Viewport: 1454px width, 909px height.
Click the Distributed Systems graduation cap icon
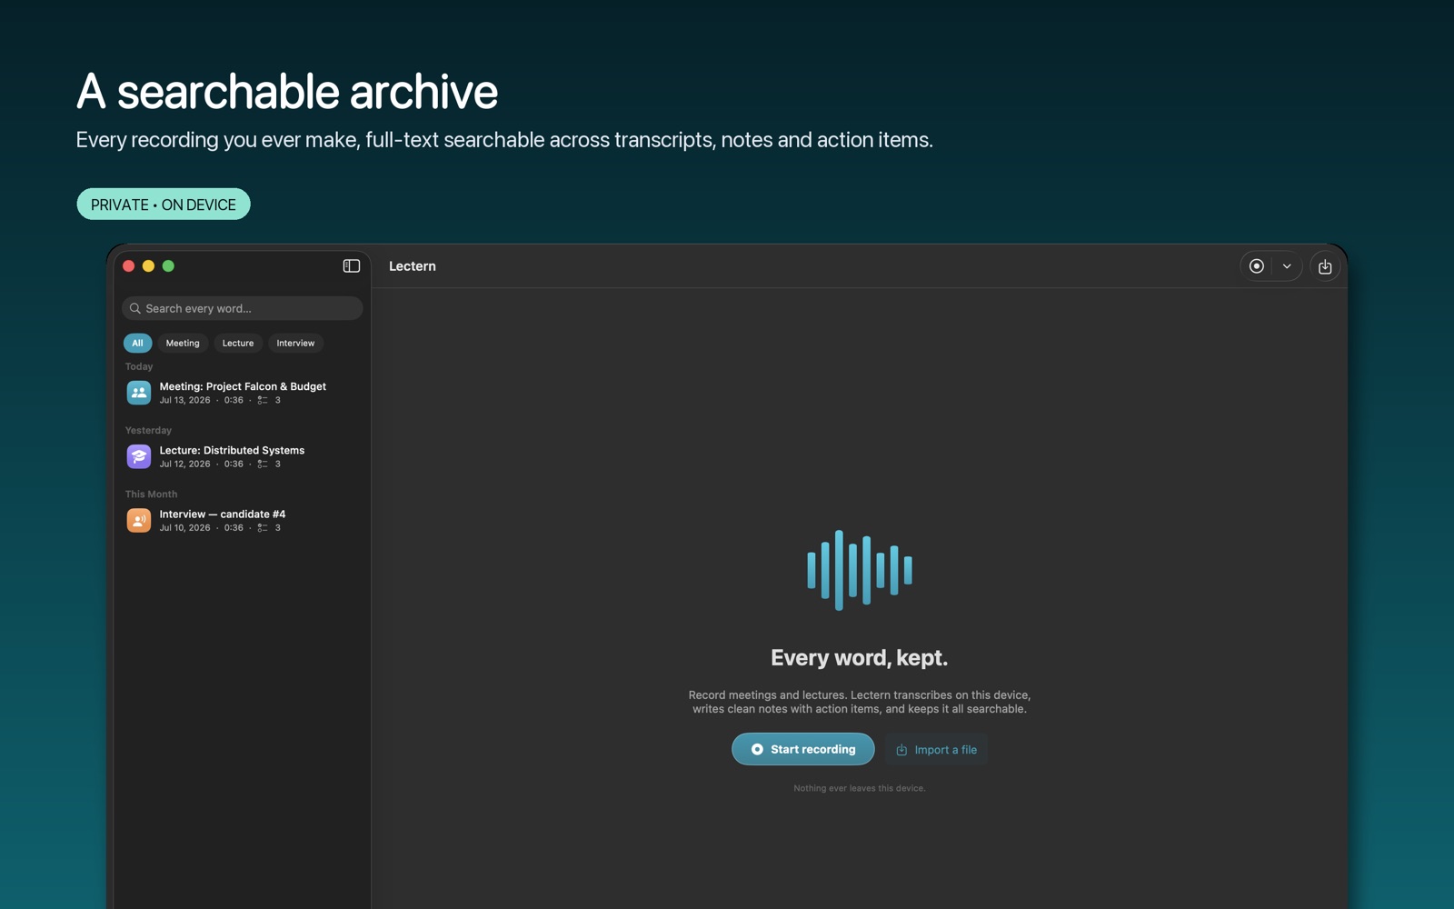coord(139,456)
